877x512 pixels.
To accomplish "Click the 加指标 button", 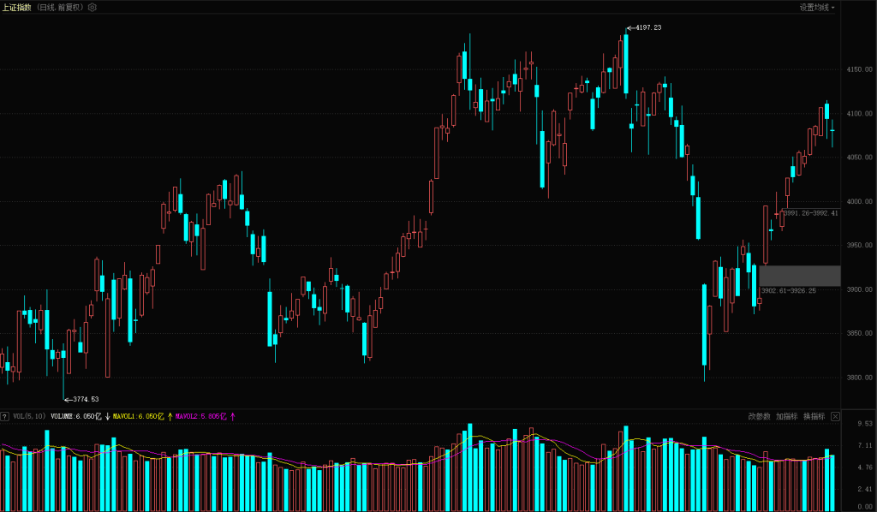I will (786, 416).
